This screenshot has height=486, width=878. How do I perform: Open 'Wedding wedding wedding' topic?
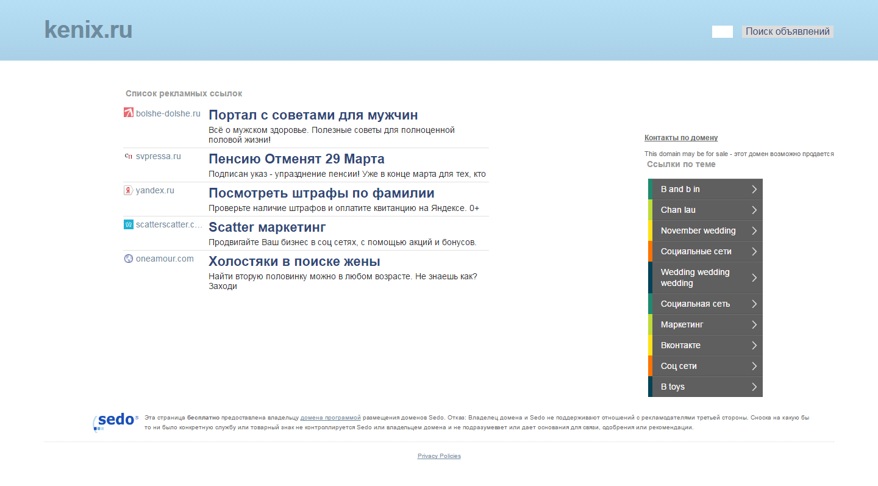(x=705, y=277)
